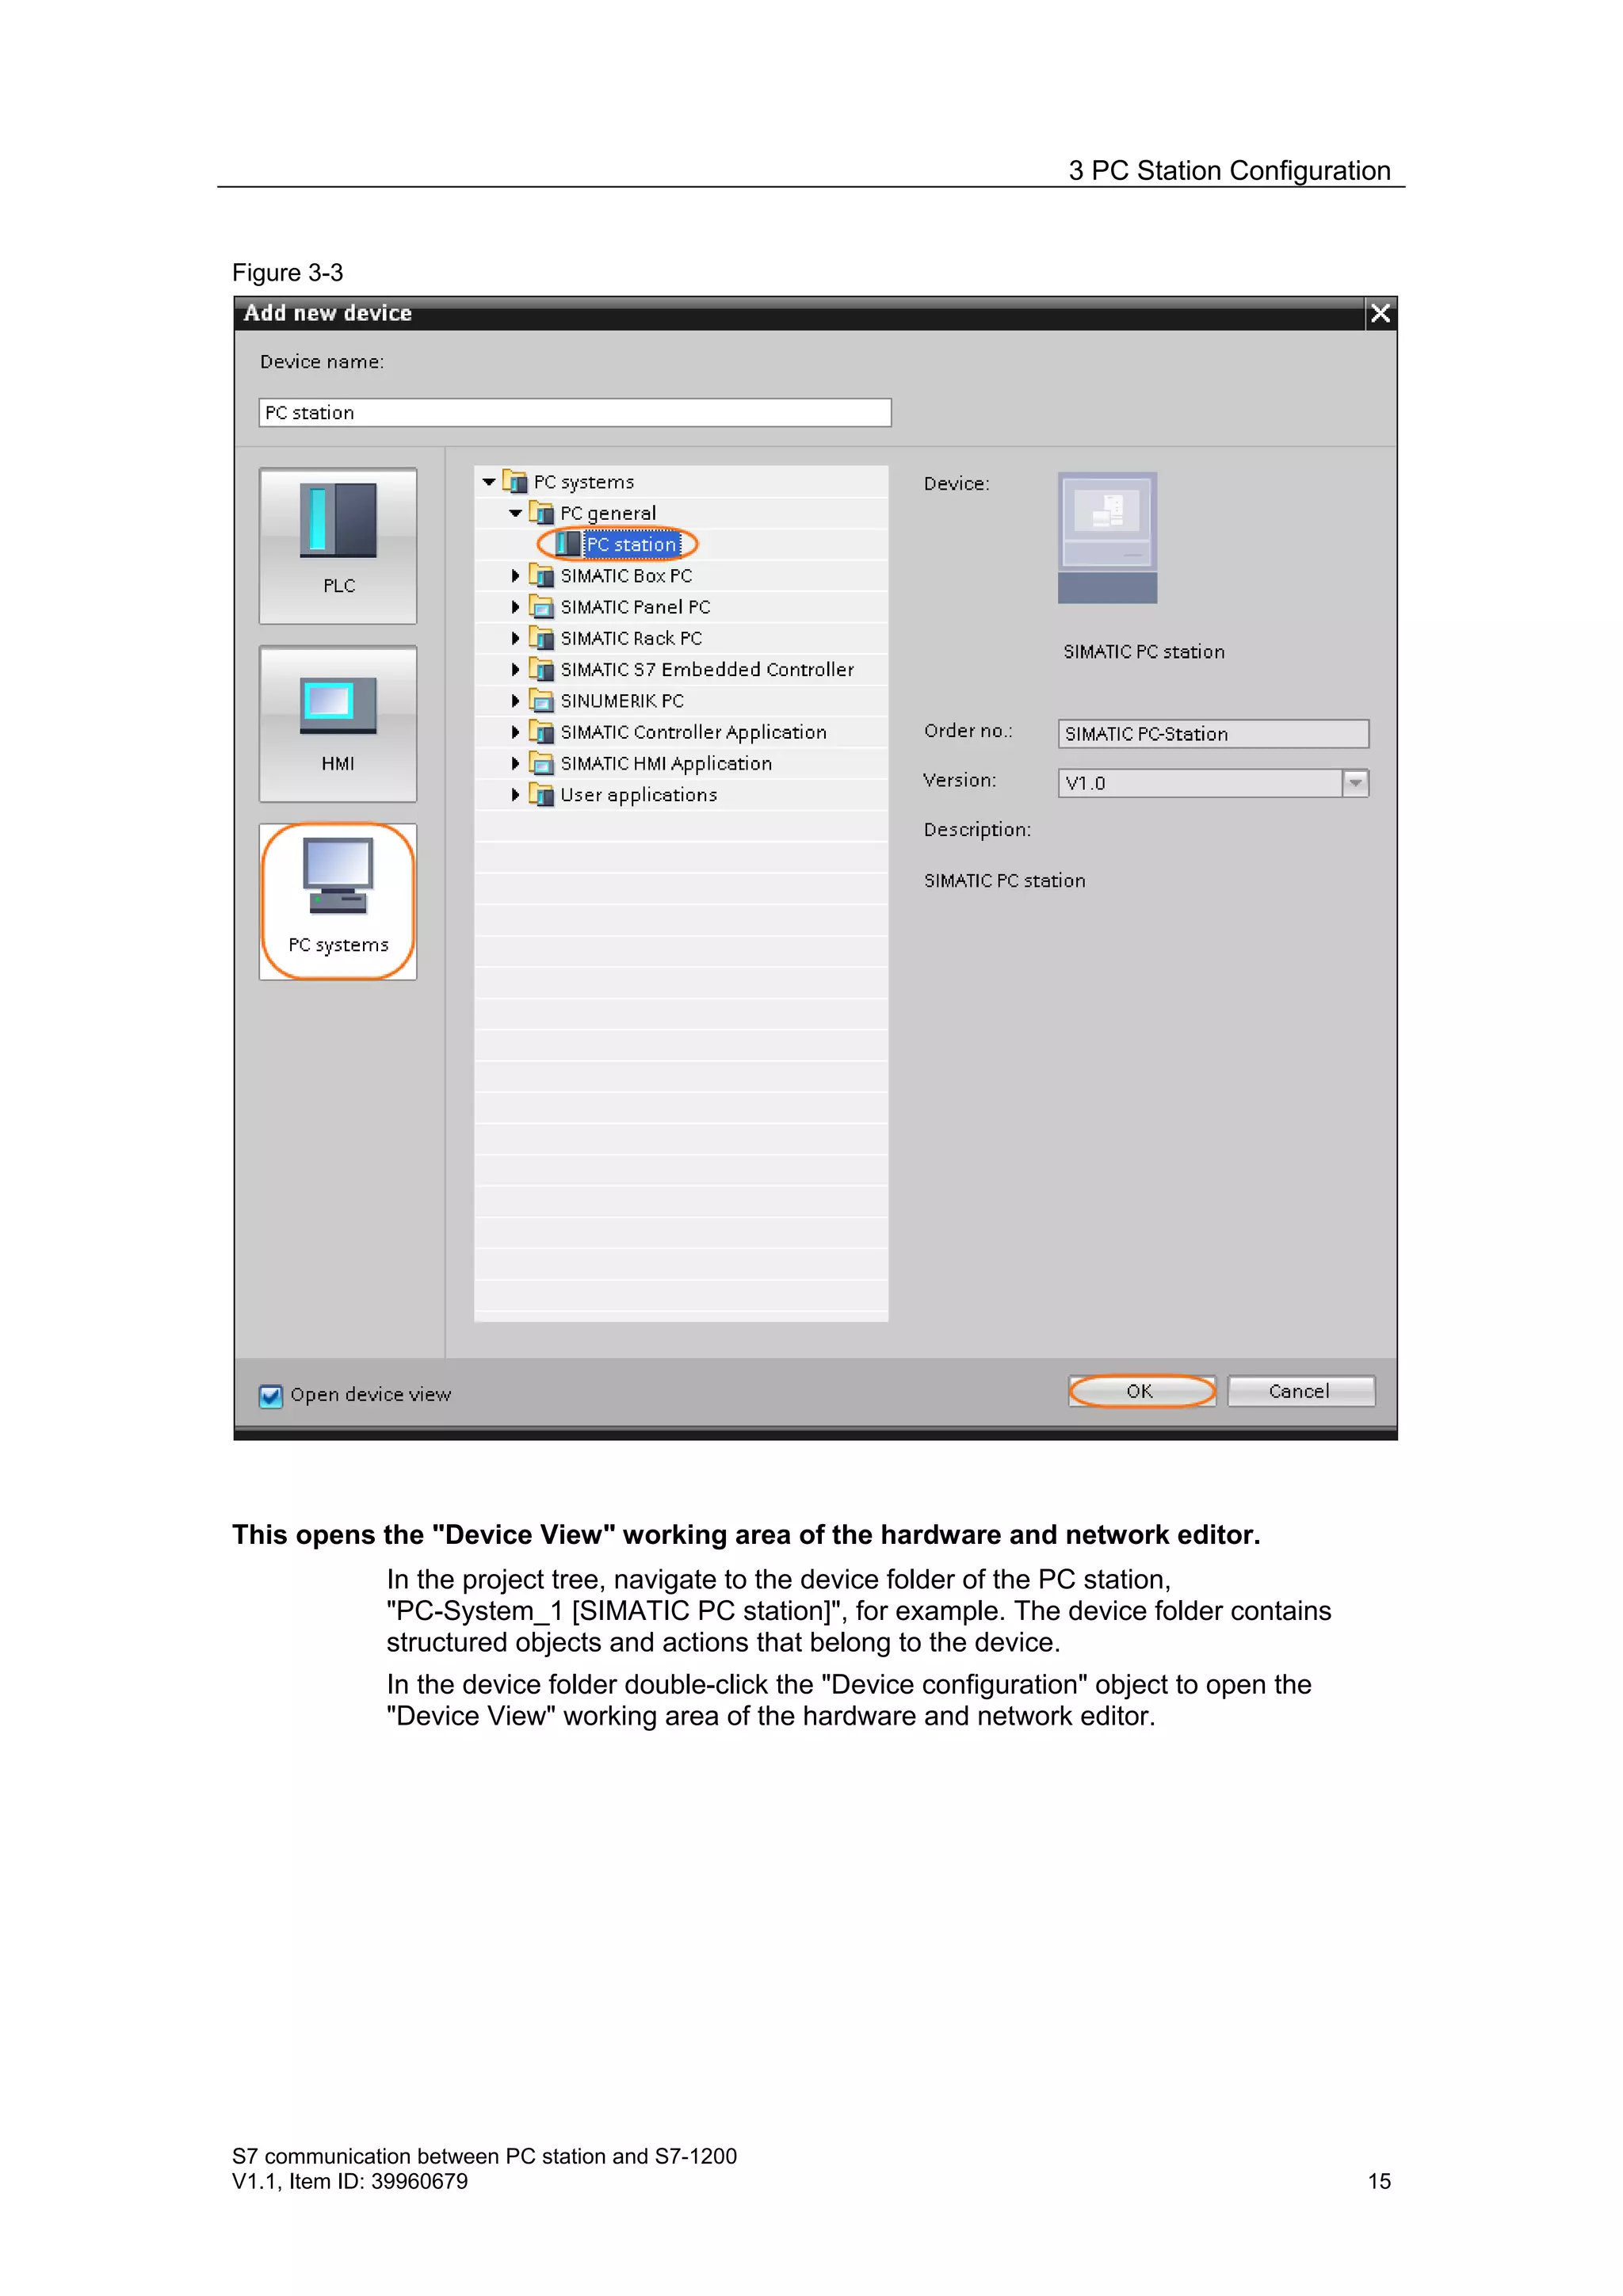Click the Description label text

(977, 830)
